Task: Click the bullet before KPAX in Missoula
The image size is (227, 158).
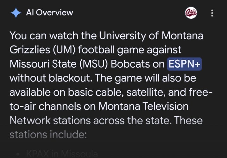Action: (18, 154)
